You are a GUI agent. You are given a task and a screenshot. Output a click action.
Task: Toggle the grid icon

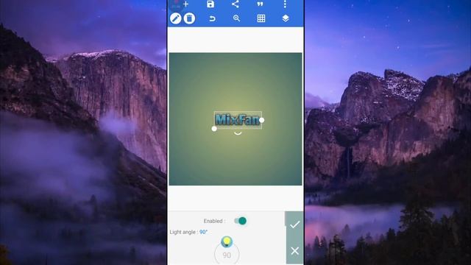261,18
